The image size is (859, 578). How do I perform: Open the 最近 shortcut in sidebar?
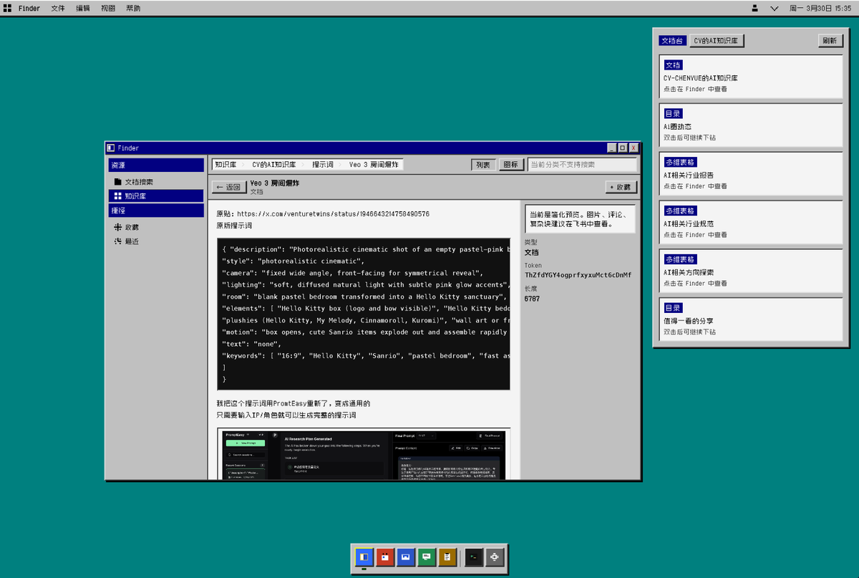coord(156,241)
